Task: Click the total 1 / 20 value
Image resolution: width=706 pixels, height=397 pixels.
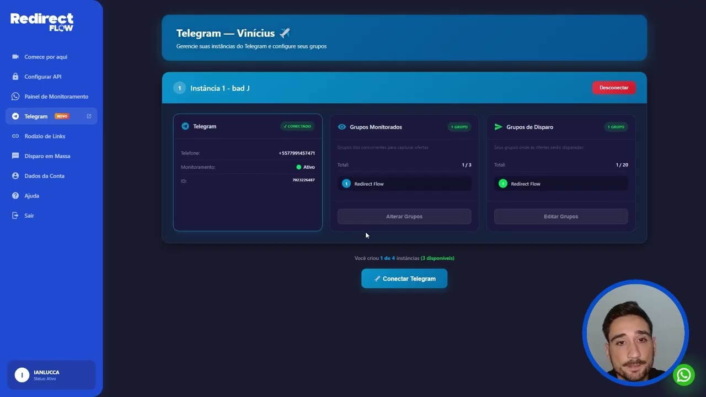Action: coord(622,165)
